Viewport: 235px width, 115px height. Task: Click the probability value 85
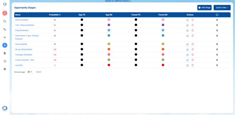[x=55, y=35]
